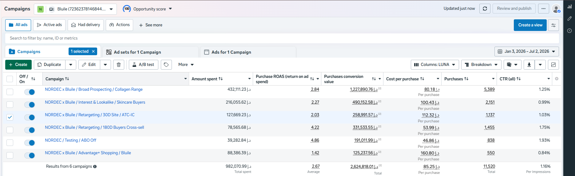Tick the select-all header checkbox
This screenshot has width=575, height=176.
[x=10, y=79]
